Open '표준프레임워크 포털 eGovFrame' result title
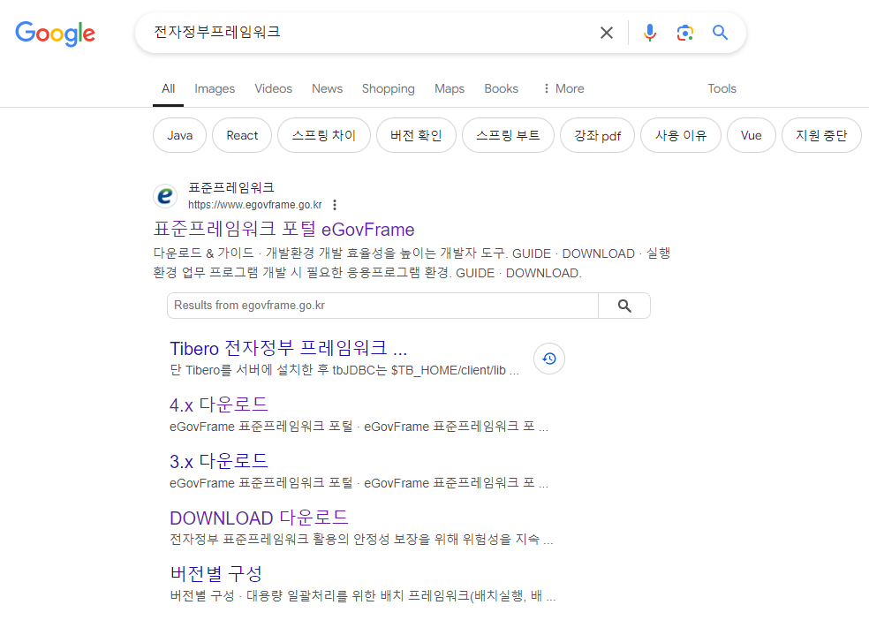This screenshot has height=620, width=869. click(283, 229)
